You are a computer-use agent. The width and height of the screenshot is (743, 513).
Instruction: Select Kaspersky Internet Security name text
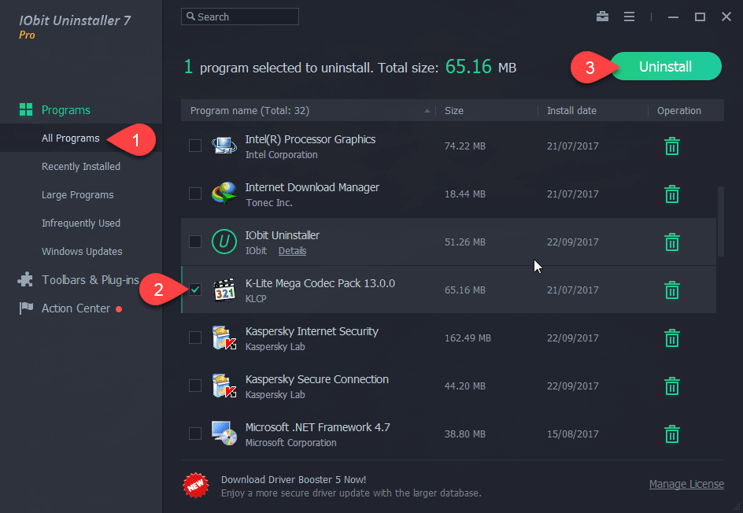click(312, 331)
